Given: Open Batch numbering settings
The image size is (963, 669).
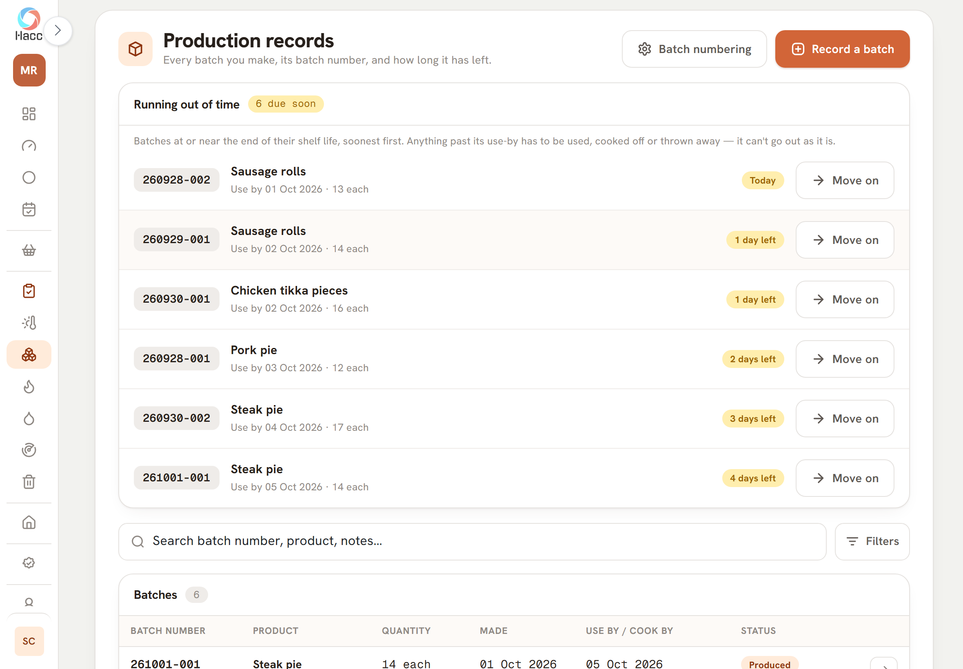Looking at the screenshot, I should click(x=694, y=49).
